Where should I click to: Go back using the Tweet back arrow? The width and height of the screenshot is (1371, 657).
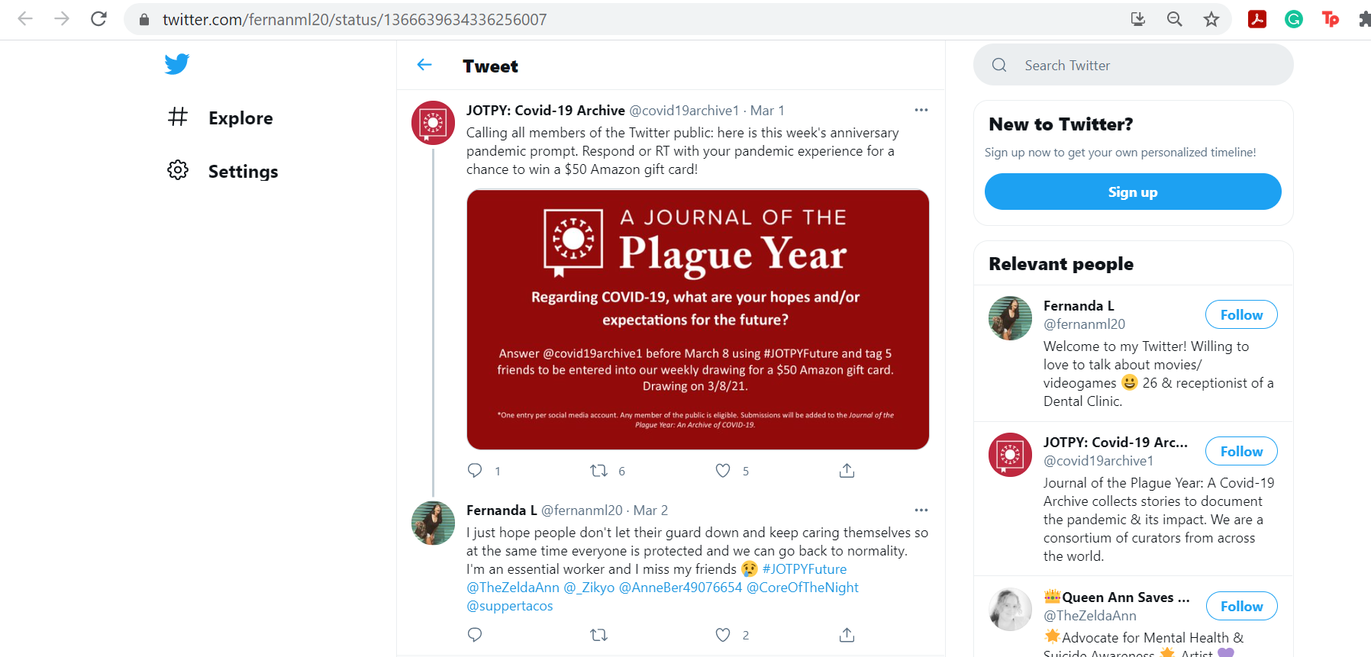coord(424,66)
